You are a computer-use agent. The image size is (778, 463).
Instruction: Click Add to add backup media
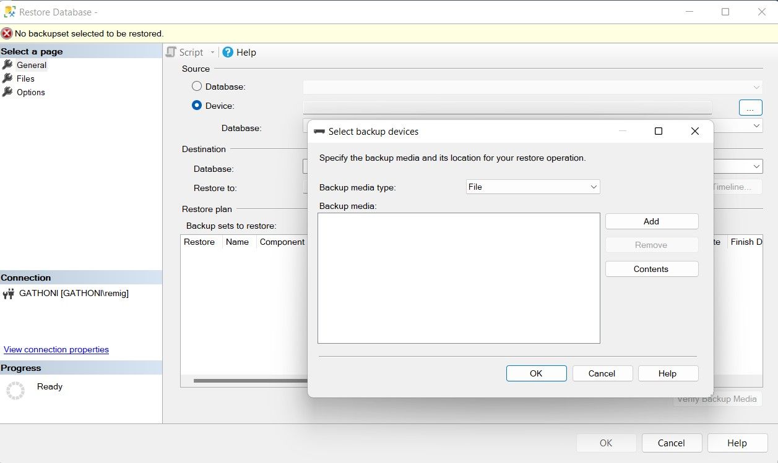tap(652, 221)
